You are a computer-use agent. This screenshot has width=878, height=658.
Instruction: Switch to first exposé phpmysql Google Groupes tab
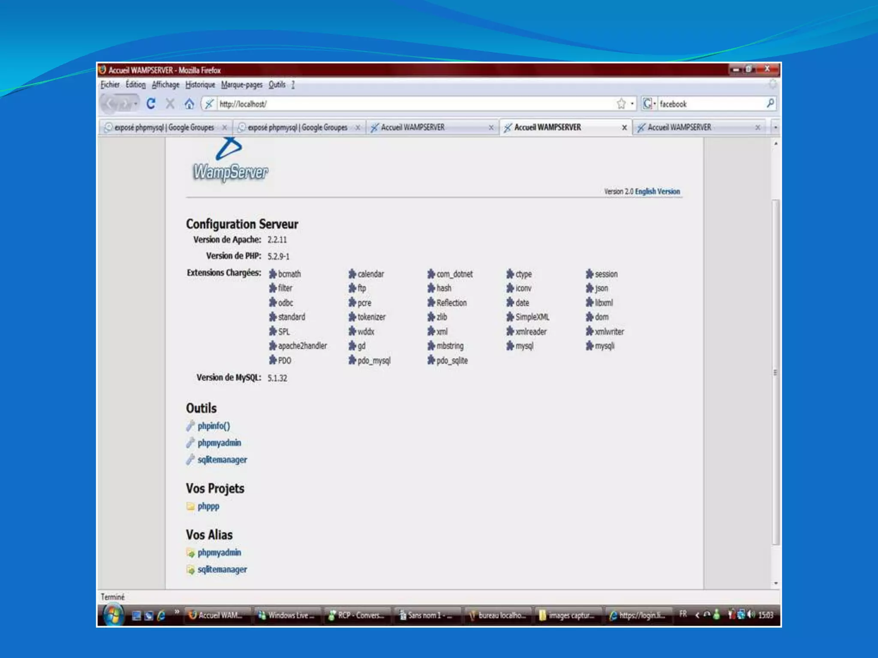coord(164,127)
